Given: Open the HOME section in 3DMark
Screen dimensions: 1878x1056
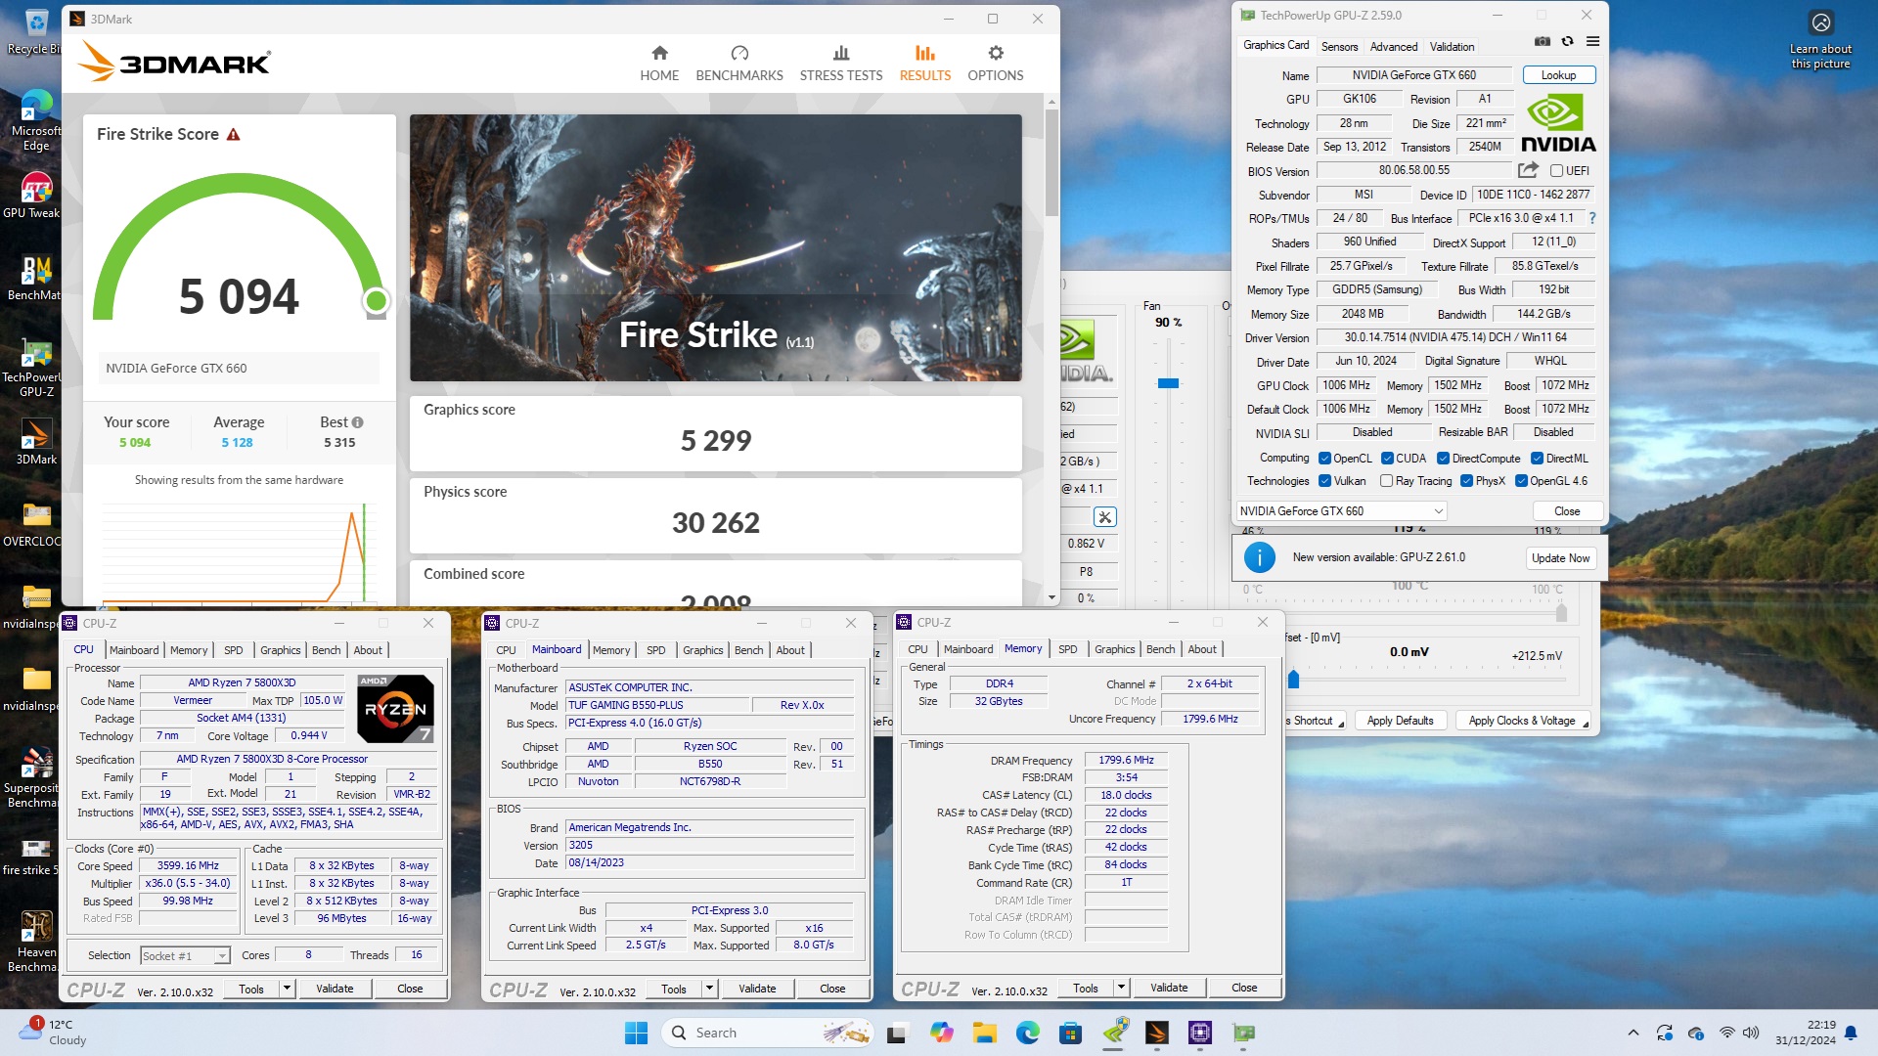Looking at the screenshot, I should coord(659,64).
